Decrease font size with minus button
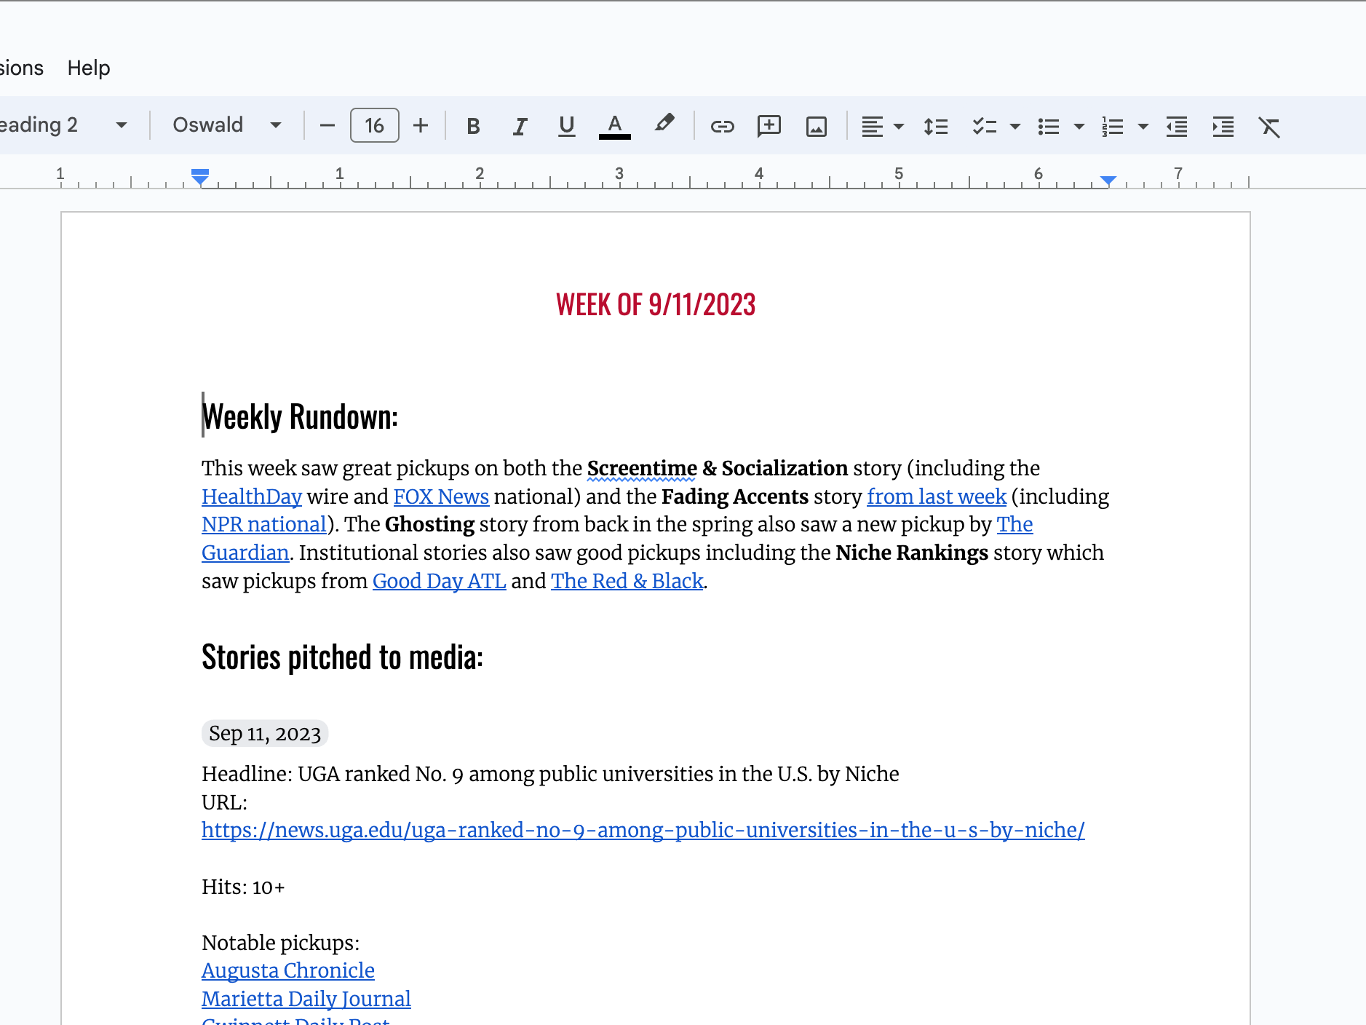Viewport: 1366px width, 1025px height. point(327,126)
